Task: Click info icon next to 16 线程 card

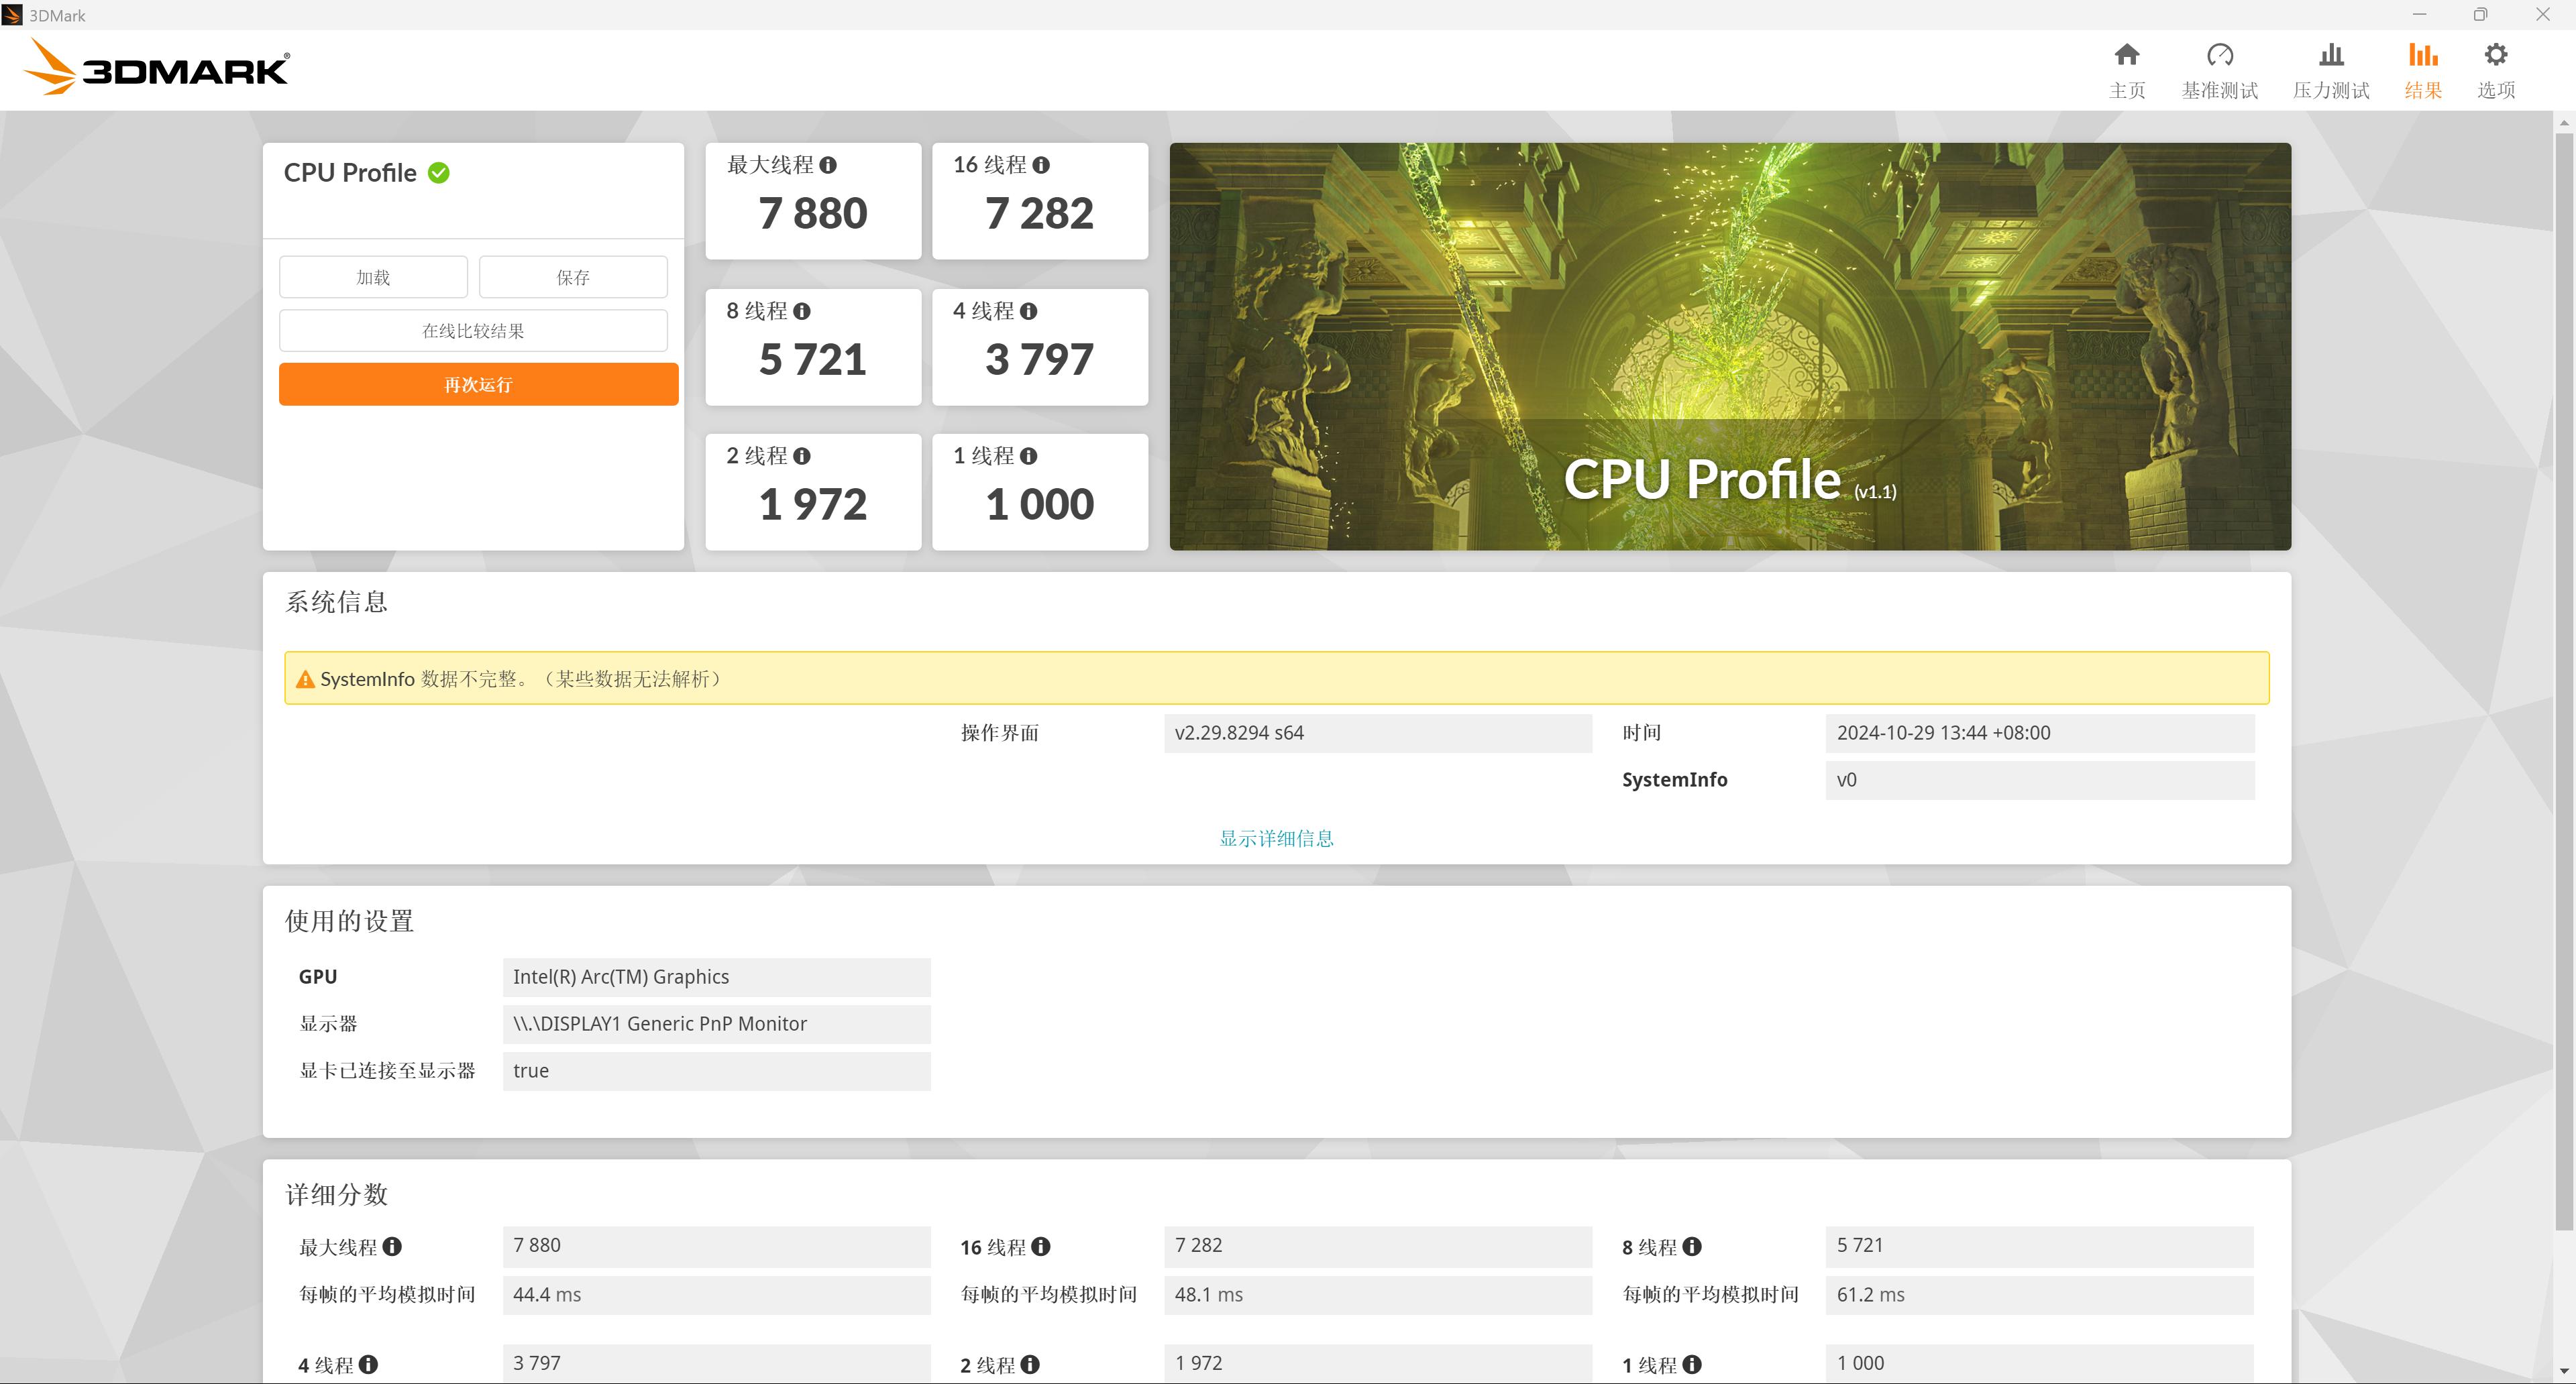Action: 1041,165
